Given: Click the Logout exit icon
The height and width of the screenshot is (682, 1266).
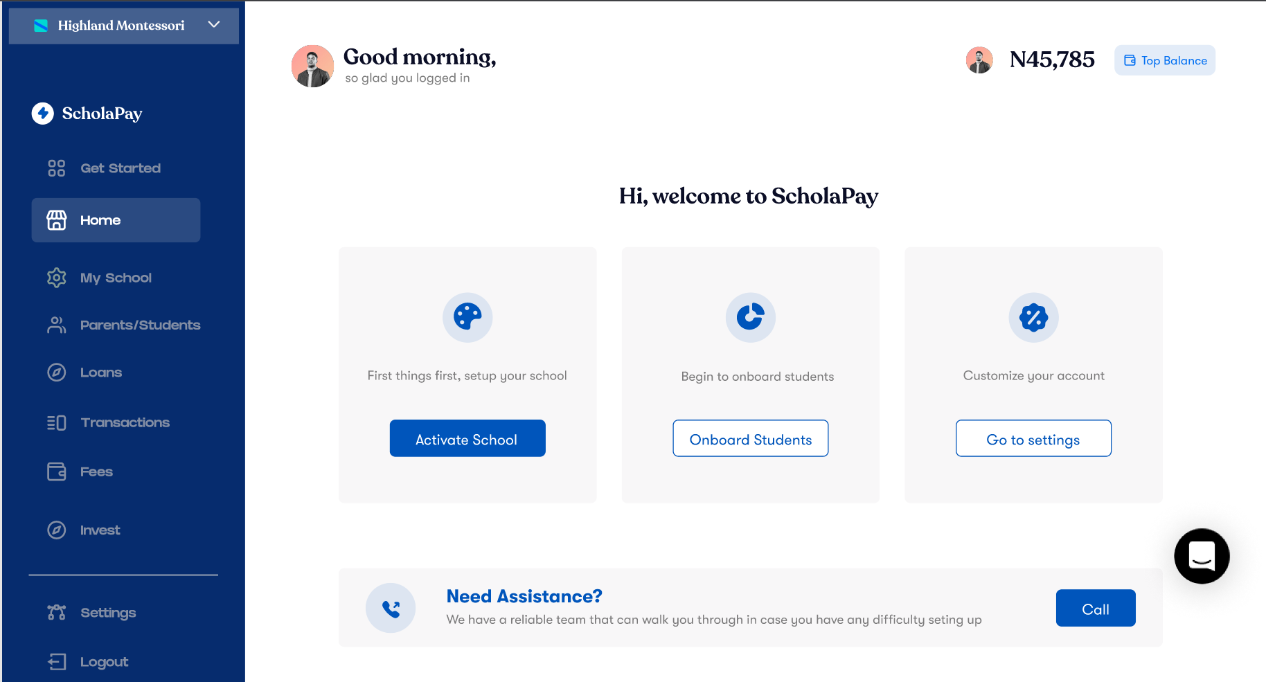Looking at the screenshot, I should (x=57, y=662).
